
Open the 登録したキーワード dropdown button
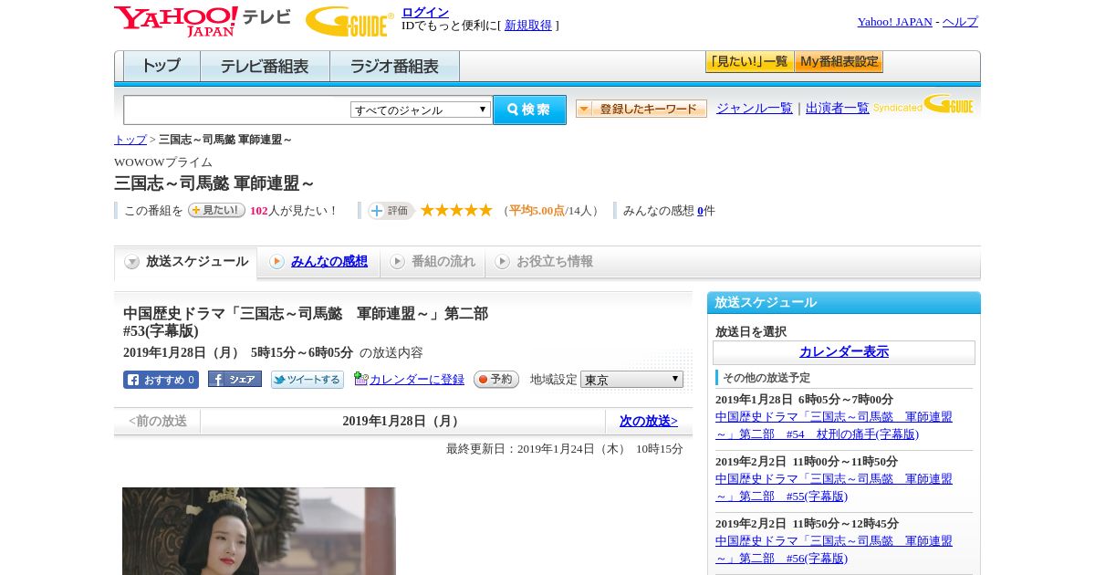641,110
